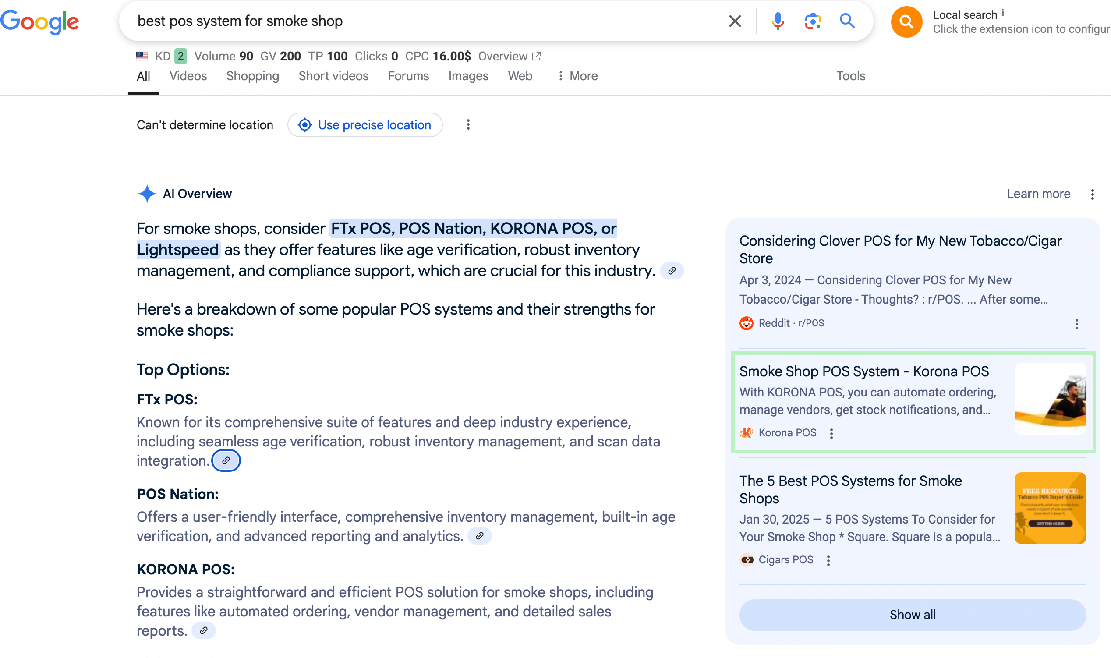This screenshot has width=1111, height=658.
Task: Open source link icon after POS Nation description
Action: click(479, 536)
